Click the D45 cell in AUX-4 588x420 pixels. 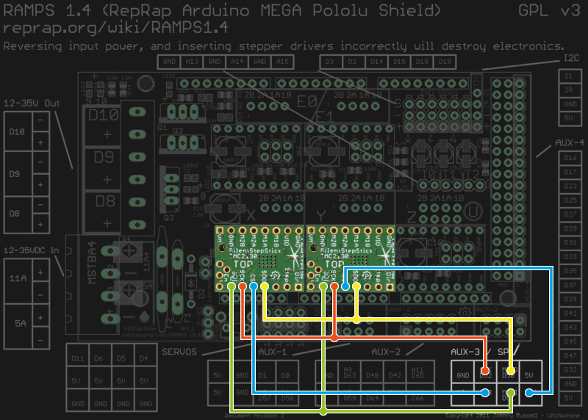(570, 341)
